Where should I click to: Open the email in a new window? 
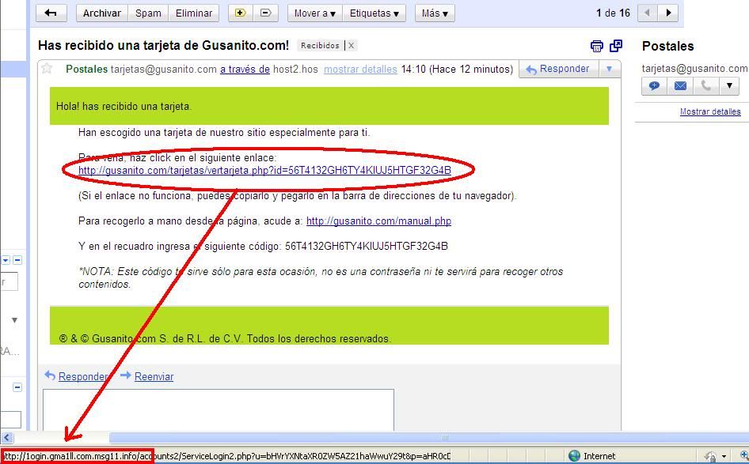(615, 46)
